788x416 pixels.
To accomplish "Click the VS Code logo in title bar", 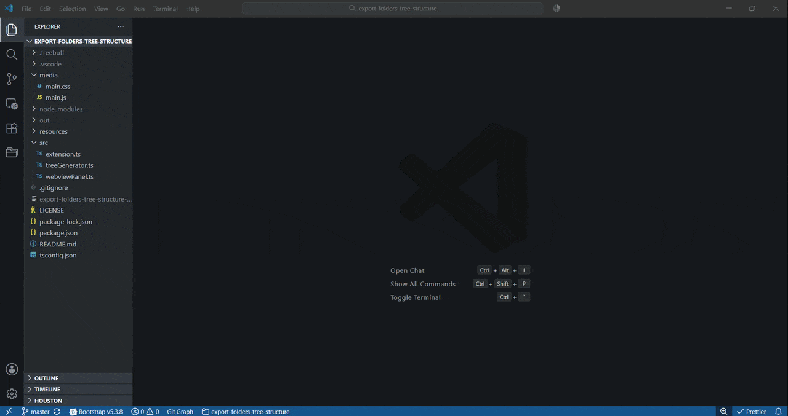I will pos(9,9).
